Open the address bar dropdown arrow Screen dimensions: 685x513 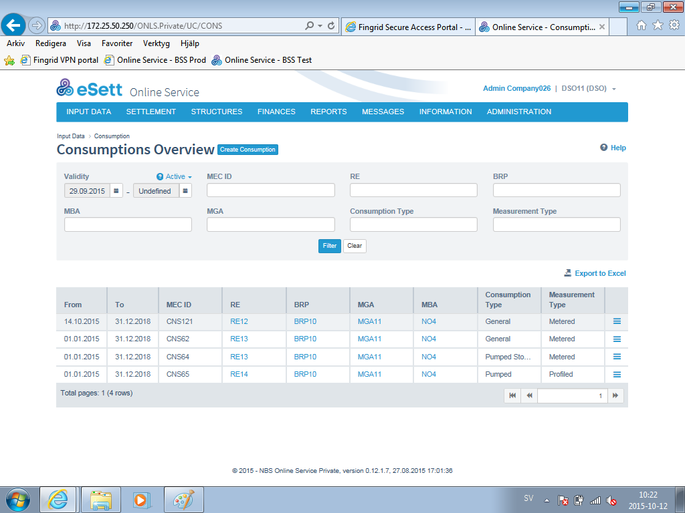pyautogui.click(x=320, y=26)
